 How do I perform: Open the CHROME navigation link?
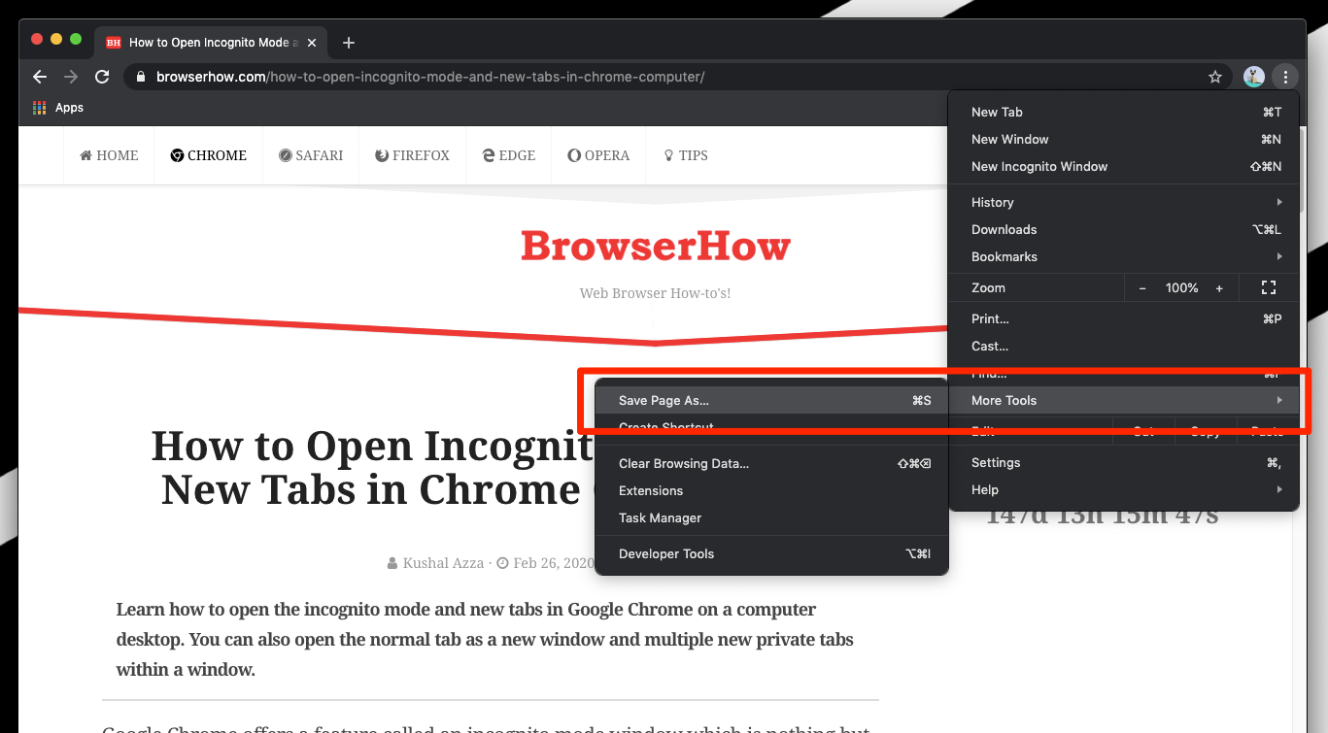[x=208, y=155]
